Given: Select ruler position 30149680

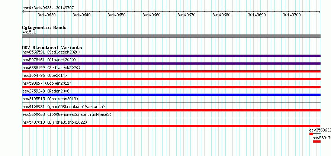Looking at the screenshot, I should 221,15.
